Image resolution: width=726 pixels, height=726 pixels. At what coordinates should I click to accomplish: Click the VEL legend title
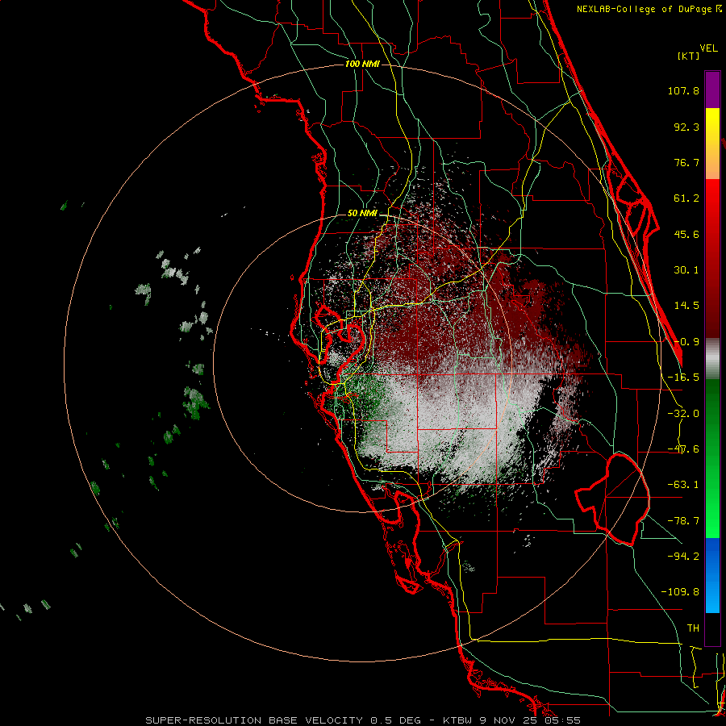pos(708,48)
